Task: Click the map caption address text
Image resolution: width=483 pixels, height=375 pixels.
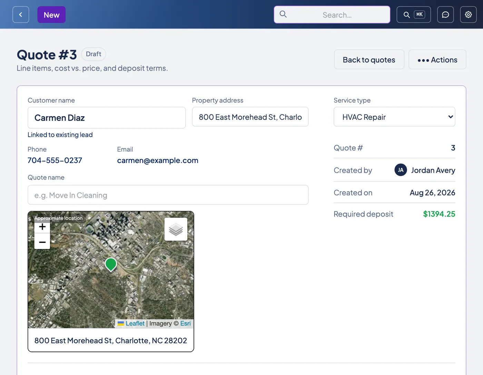Action: pos(111,340)
